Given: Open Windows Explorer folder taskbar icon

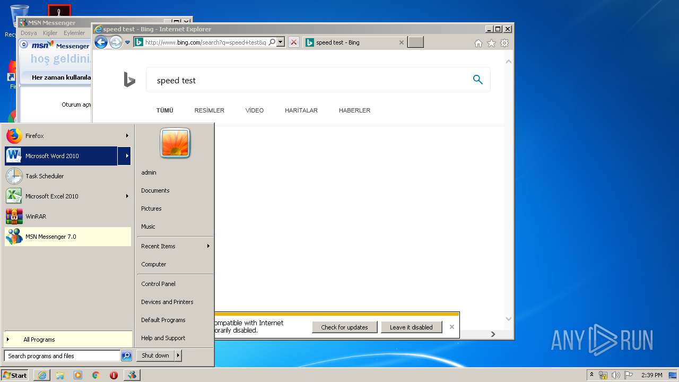Looking at the screenshot, I should click(x=60, y=375).
